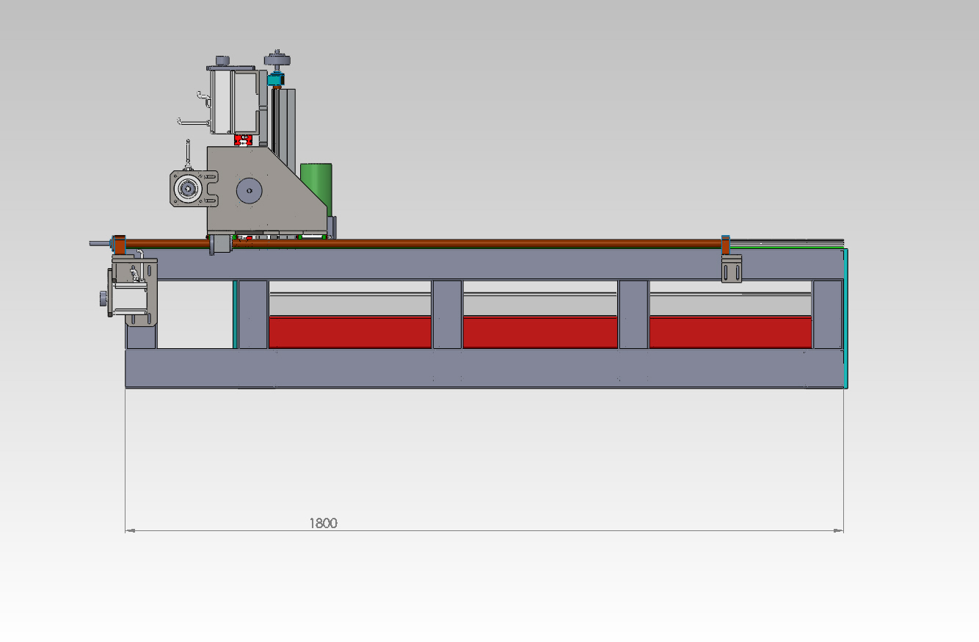Image resolution: width=979 pixels, height=642 pixels.
Task: Select the teal end plate on the frame's right side
Action: click(845, 316)
